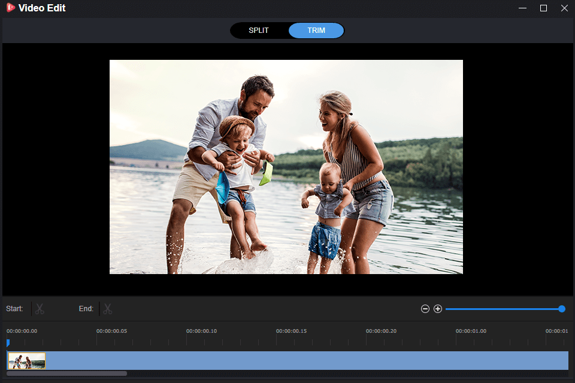Jump to 00:00:00.15 on timeline ruler

coord(277,340)
